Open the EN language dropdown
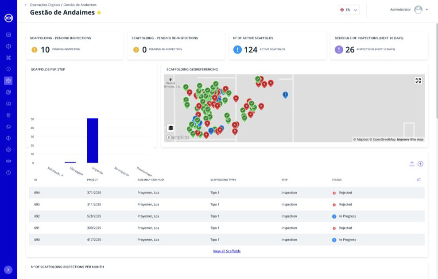The height and width of the screenshot is (279, 438). pos(349,10)
